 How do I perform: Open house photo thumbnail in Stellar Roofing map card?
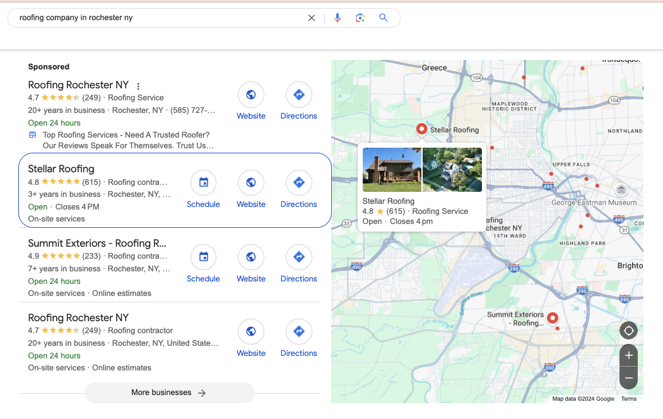(x=392, y=170)
